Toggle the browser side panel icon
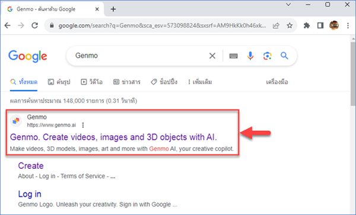Screen dimensions: 356x215 pos(320,25)
